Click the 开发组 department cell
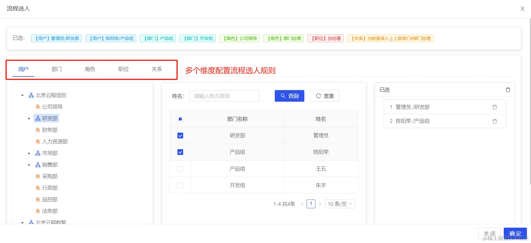531x243 pixels. pos(237,185)
